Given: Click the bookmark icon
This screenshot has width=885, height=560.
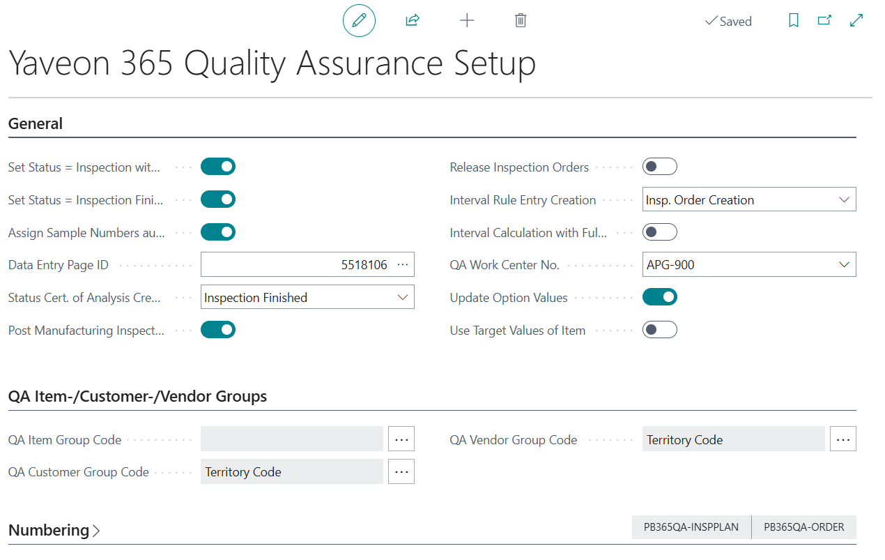Looking at the screenshot, I should (x=793, y=21).
